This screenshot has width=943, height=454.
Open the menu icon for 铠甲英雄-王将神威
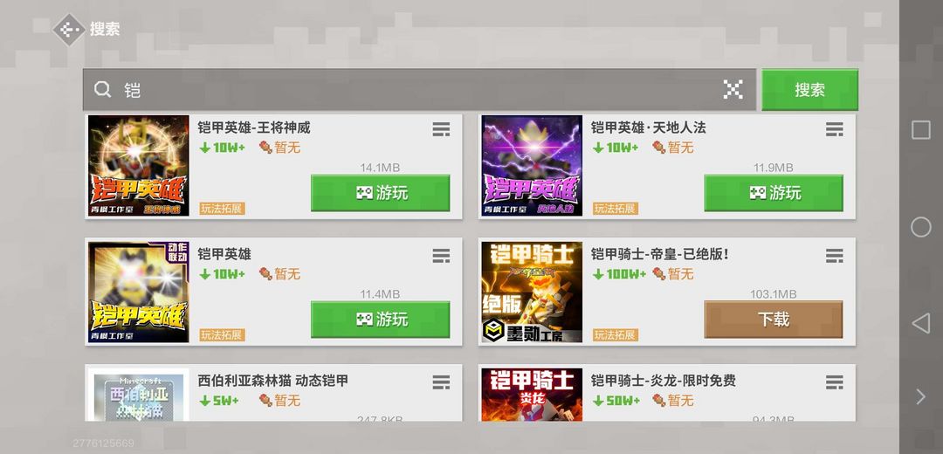coord(441,129)
